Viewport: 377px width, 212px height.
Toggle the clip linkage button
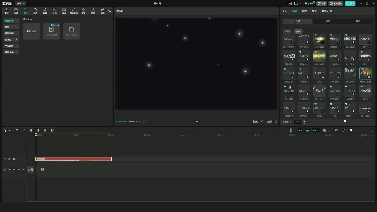314,130
